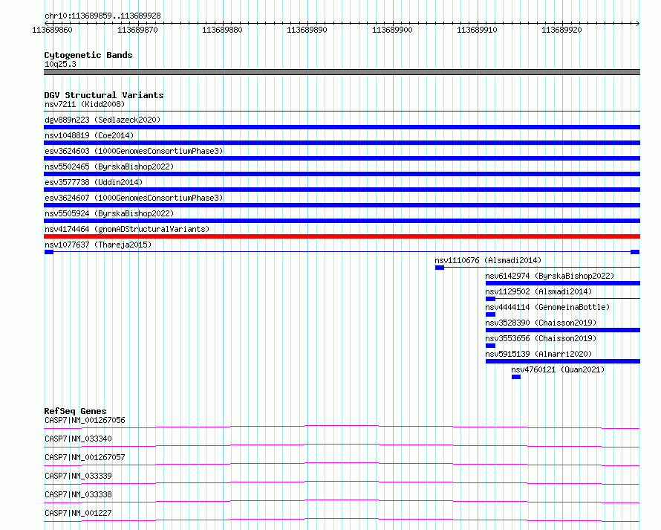Image resolution: width=661 pixels, height=530 pixels.
Task: Click ruler position 113689870
Action: click(137, 30)
